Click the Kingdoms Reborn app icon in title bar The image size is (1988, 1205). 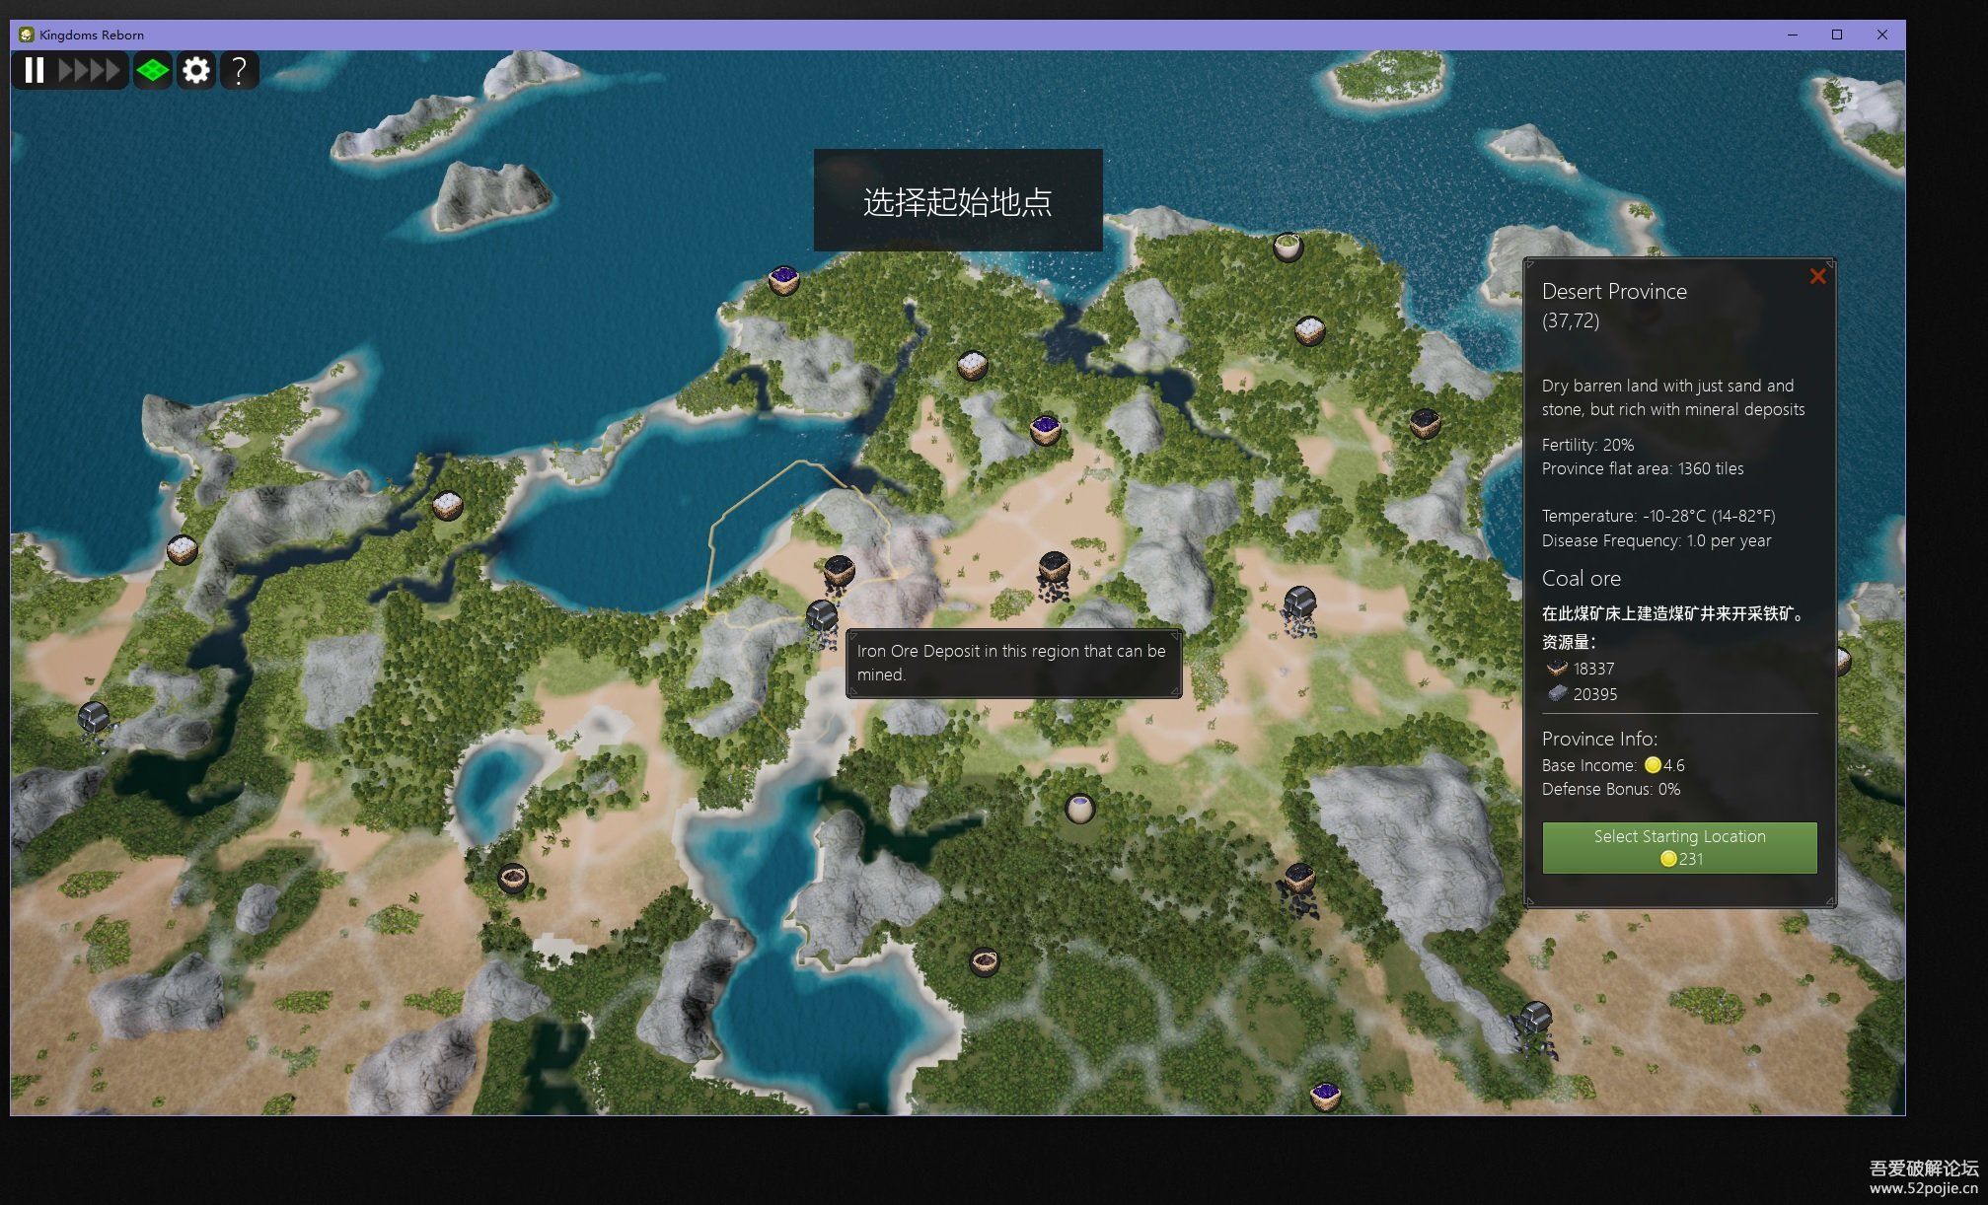(x=27, y=35)
